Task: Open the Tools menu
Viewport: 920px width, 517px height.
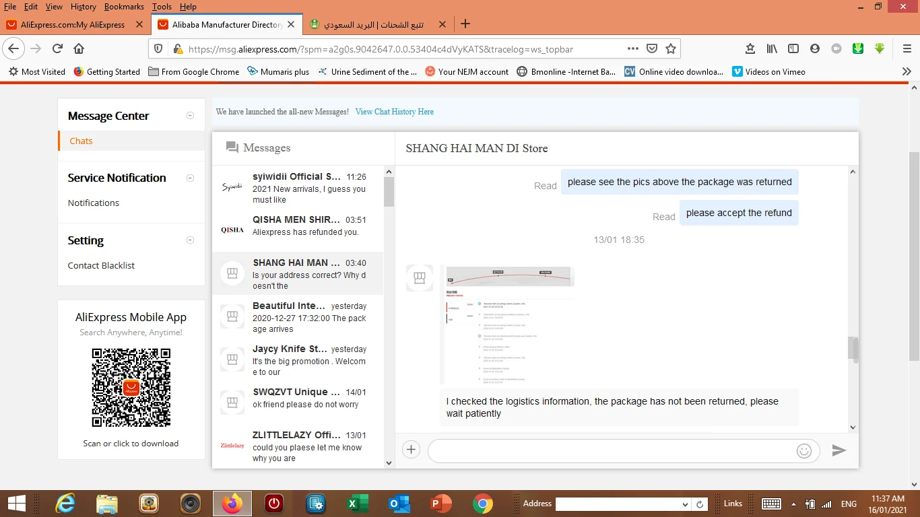Action: (x=162, y=7)
